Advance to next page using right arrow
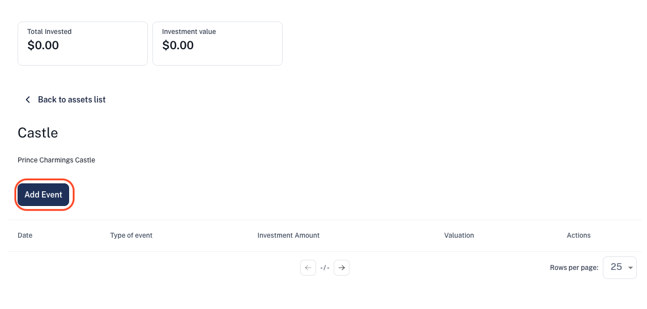647x309 pixels. pyautogui.click(x=342, y=268)
